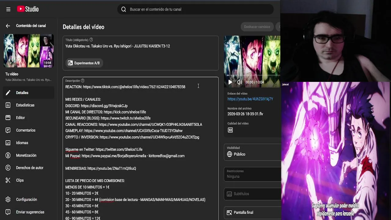Screen dimensions: 391x220
Task: Open the Clips section
Action: 29,180
